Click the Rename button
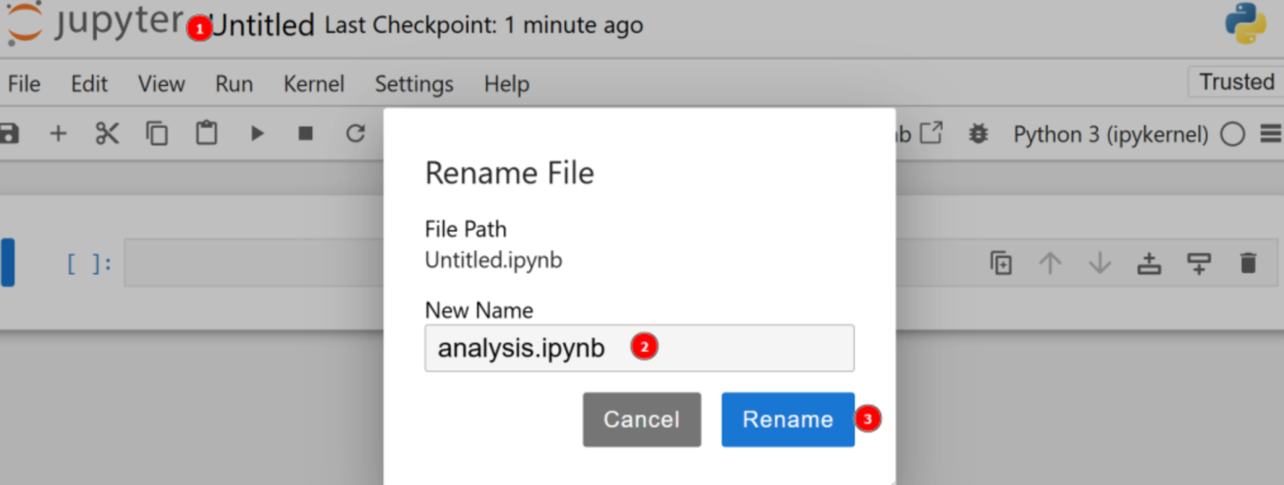Viewport: 1284px width, 485px height. pos(787,419)
